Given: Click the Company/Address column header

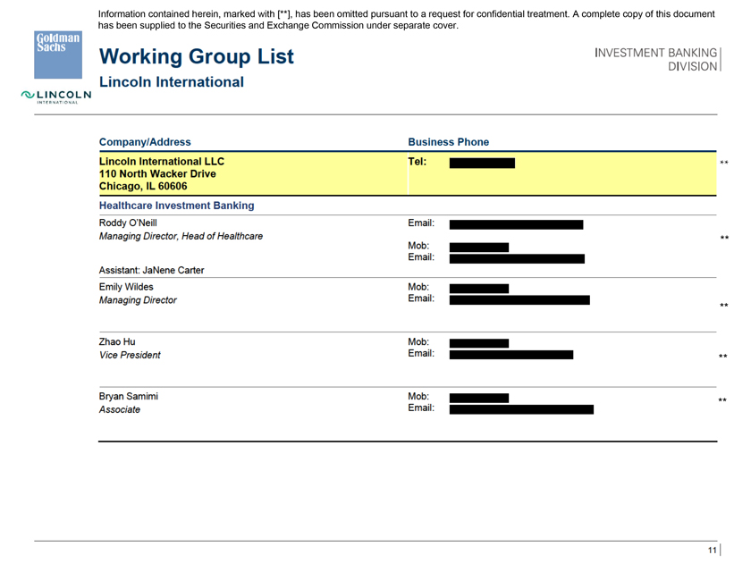Looking at the screenshot, I should (144, 141).
